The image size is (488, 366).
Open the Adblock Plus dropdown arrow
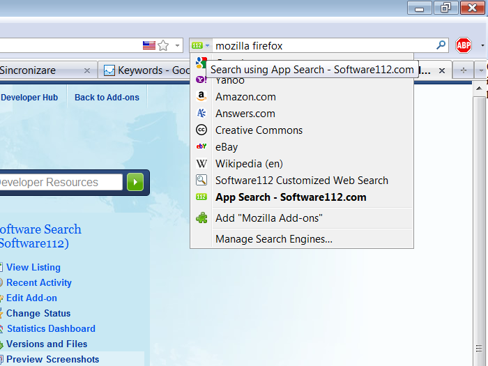[482, 45]
